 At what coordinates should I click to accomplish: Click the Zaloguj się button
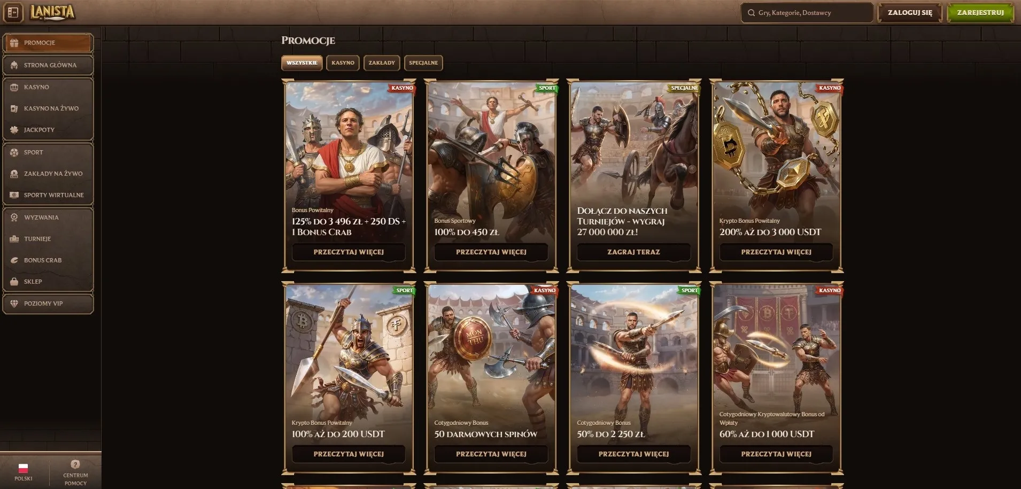tap(910, 13)
